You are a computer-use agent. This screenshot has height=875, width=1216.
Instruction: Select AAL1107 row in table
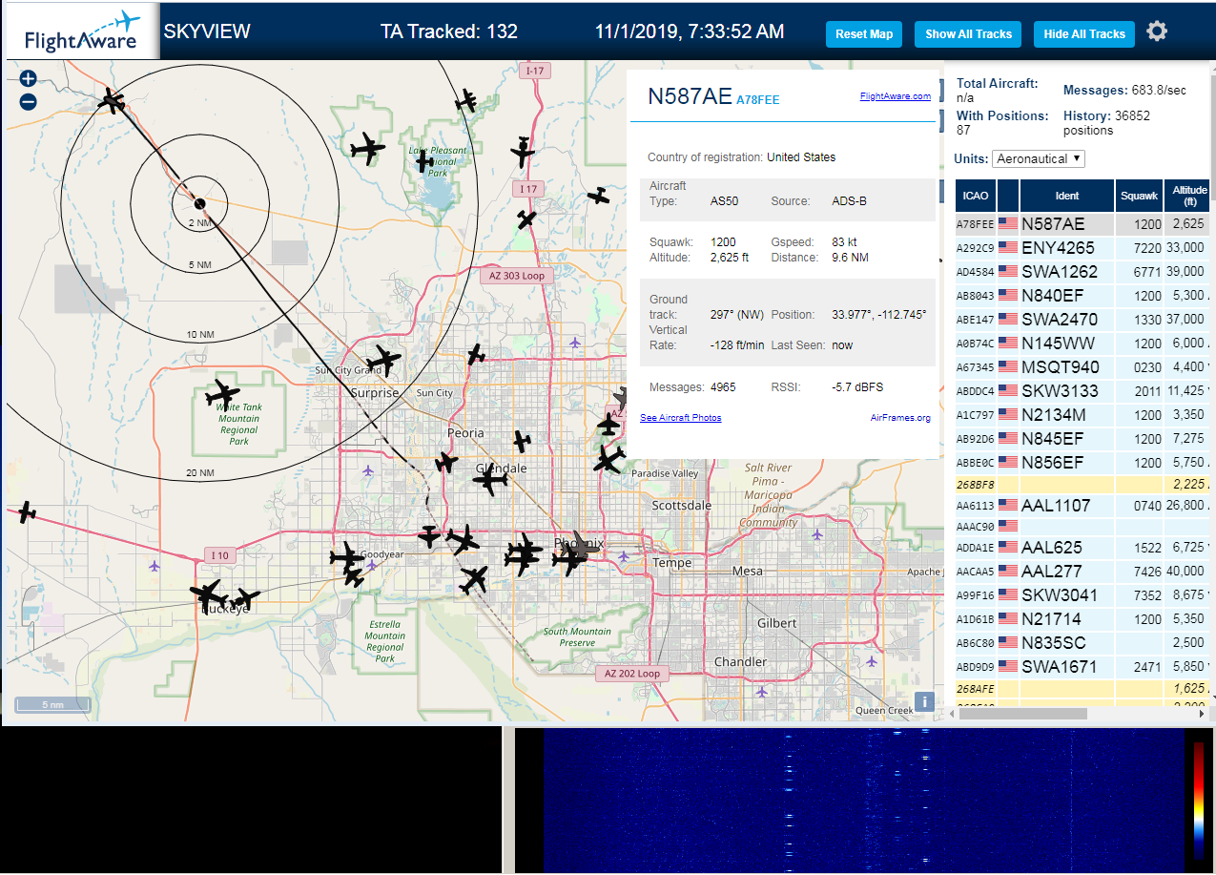1082,506
